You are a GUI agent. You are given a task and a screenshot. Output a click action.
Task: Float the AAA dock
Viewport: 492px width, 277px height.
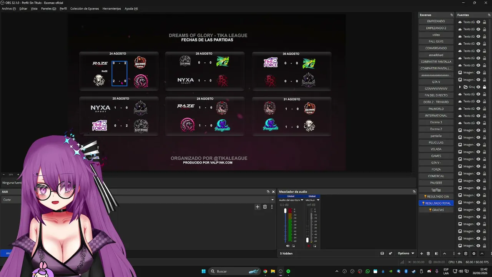pyautogui.click(x=268, y=192)
